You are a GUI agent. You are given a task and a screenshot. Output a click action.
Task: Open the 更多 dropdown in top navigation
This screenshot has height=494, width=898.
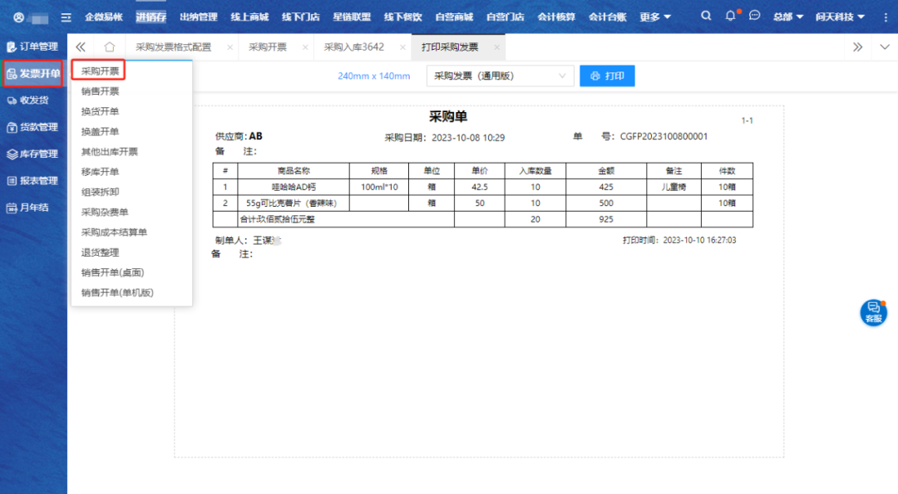655,17
